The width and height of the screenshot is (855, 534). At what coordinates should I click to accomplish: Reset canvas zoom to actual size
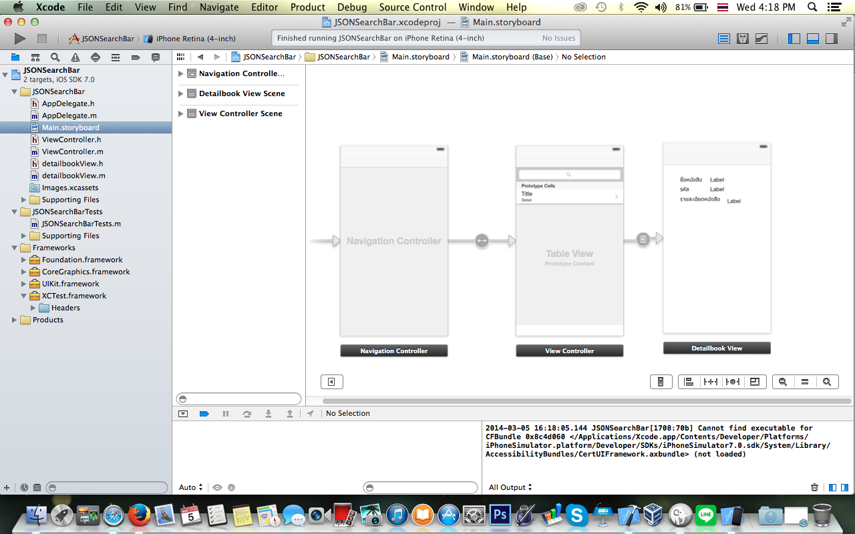coord(805,382)
